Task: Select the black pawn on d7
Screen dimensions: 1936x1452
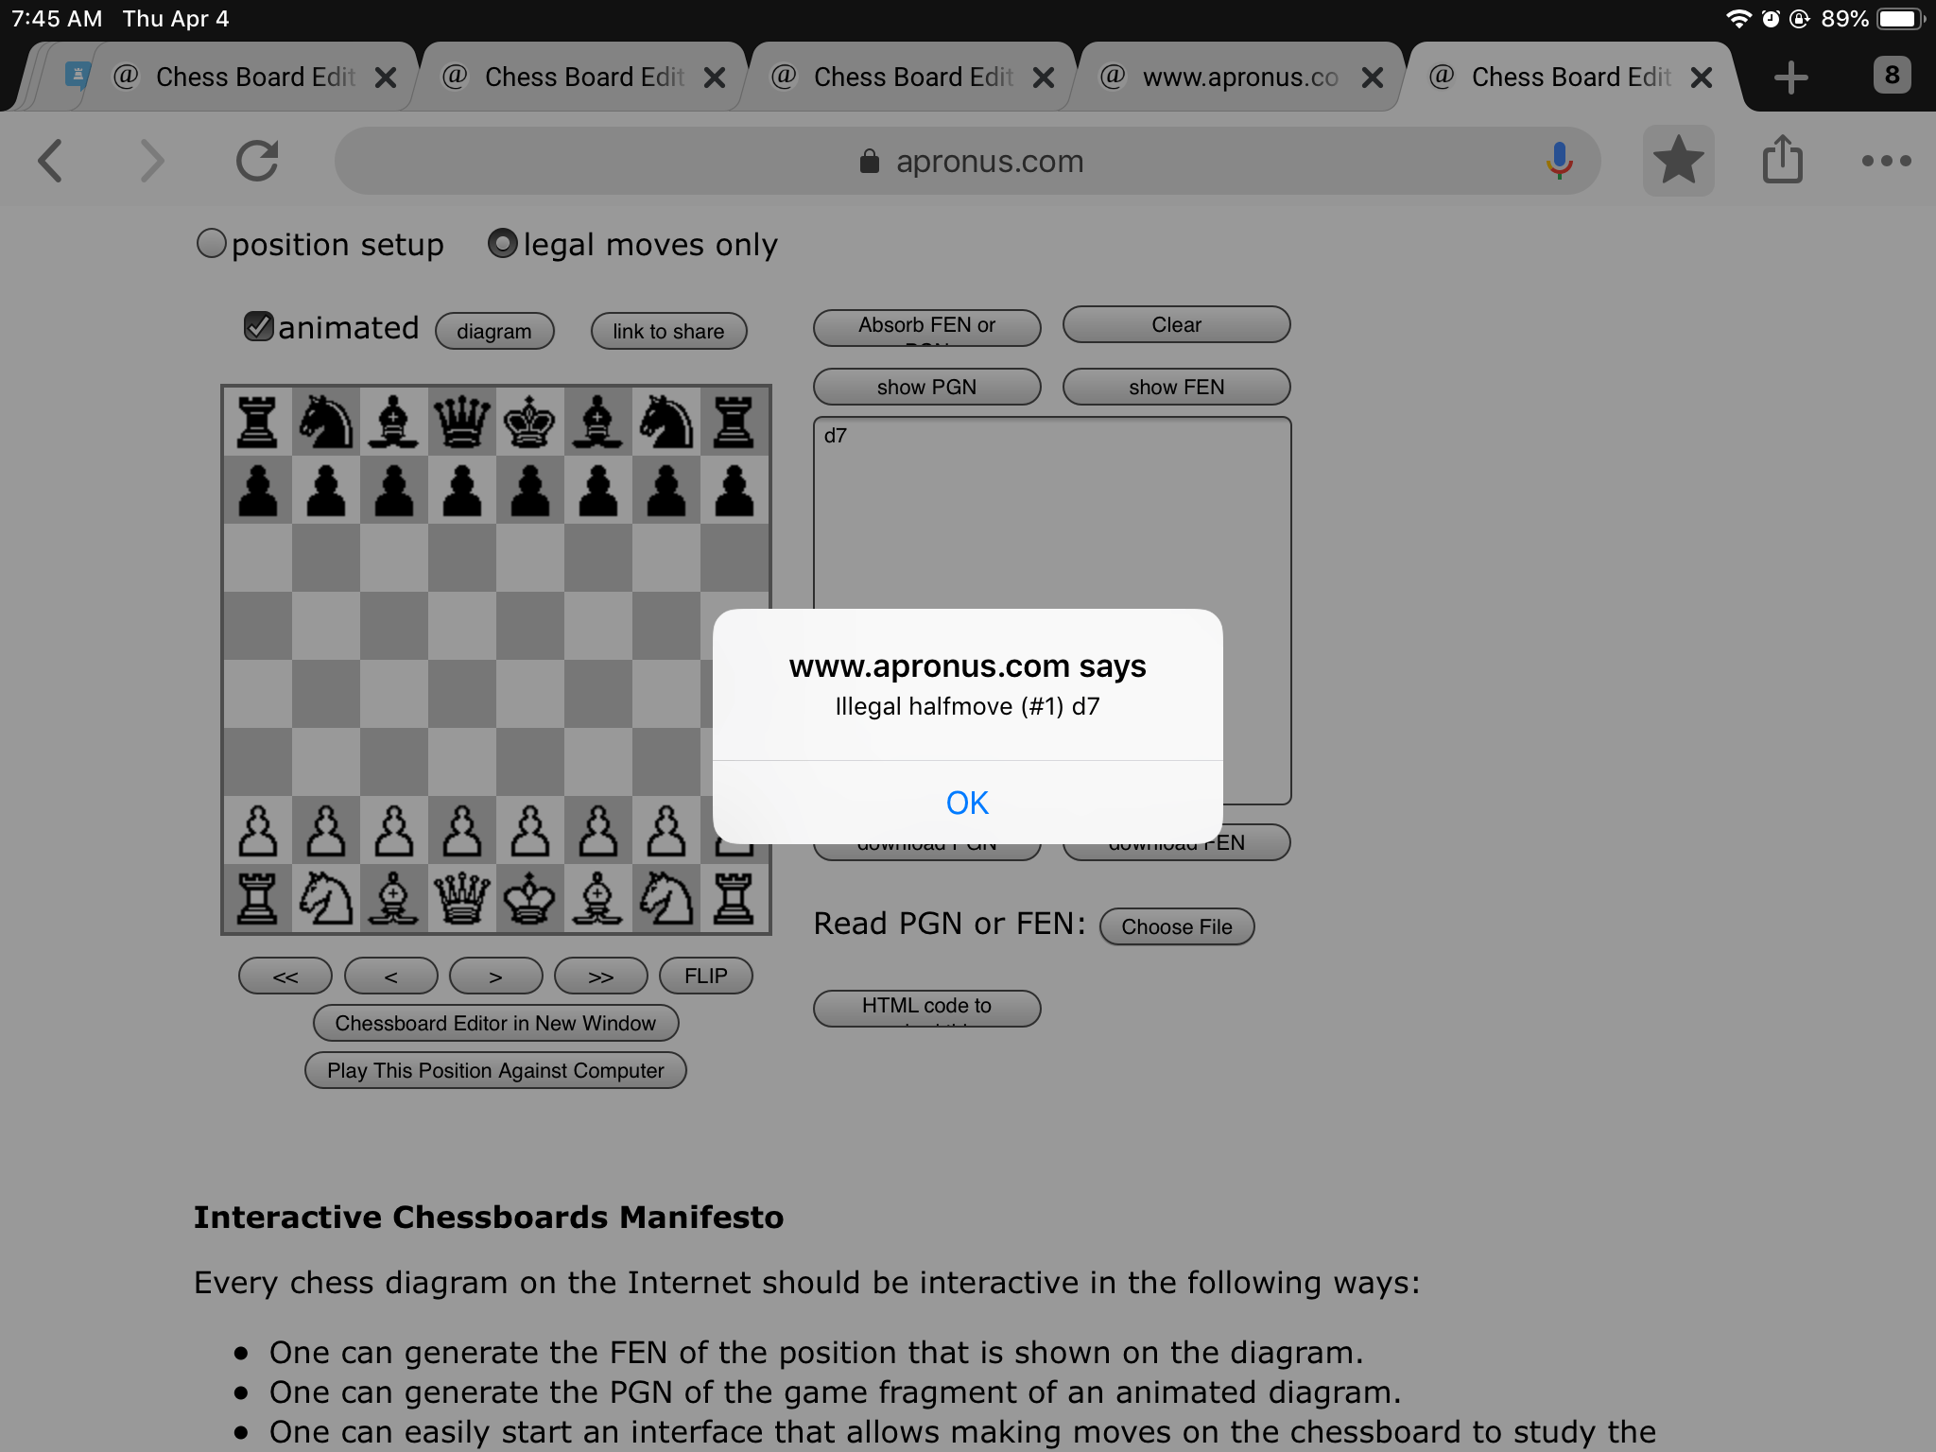Action: point(462,490)
